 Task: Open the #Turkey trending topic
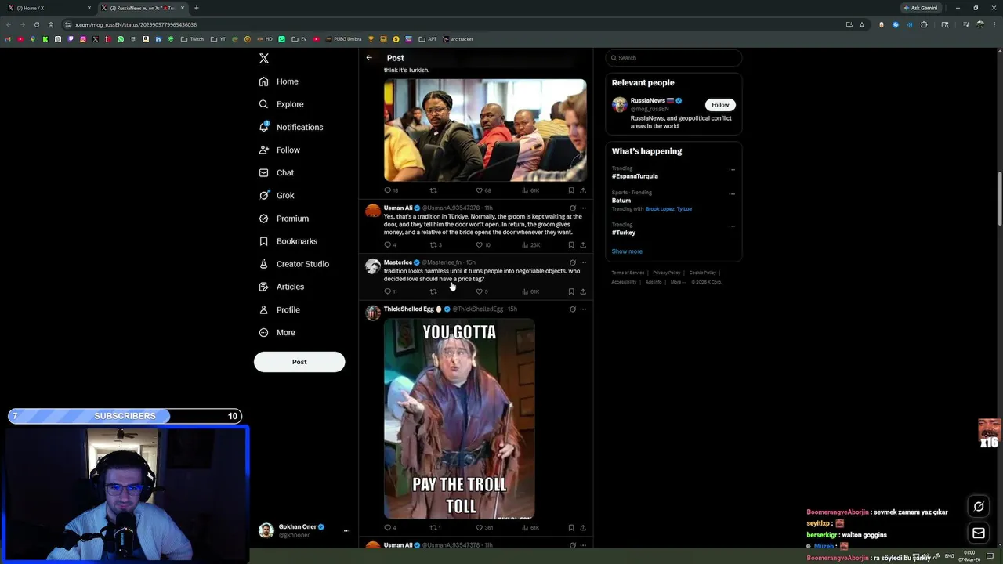tap(624, 233)
